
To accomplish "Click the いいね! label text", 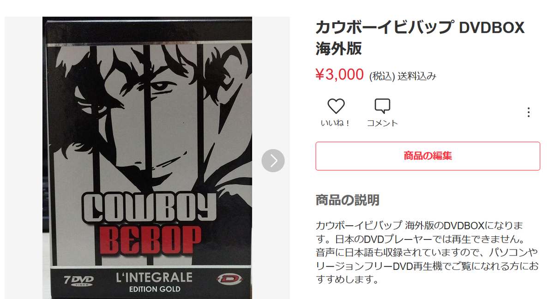I will 336,123.
